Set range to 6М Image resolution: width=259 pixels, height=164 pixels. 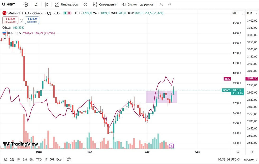click(x=31, y=159)
